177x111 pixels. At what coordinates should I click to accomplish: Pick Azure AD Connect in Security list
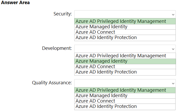(x=95, y=32)
